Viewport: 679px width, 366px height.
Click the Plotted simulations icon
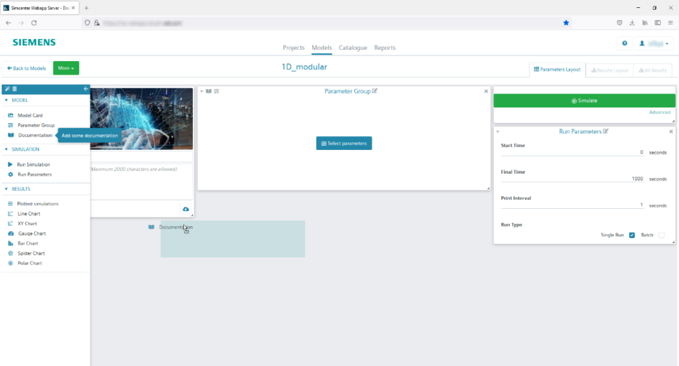pos(11,204)
